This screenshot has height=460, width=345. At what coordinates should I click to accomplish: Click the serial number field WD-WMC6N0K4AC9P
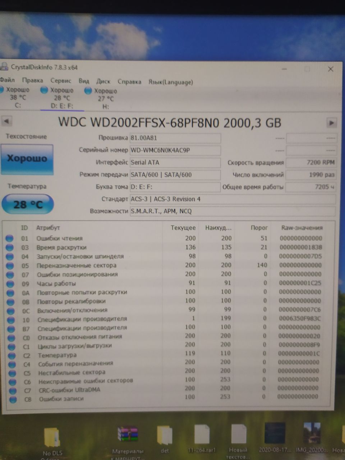(175, 150)
